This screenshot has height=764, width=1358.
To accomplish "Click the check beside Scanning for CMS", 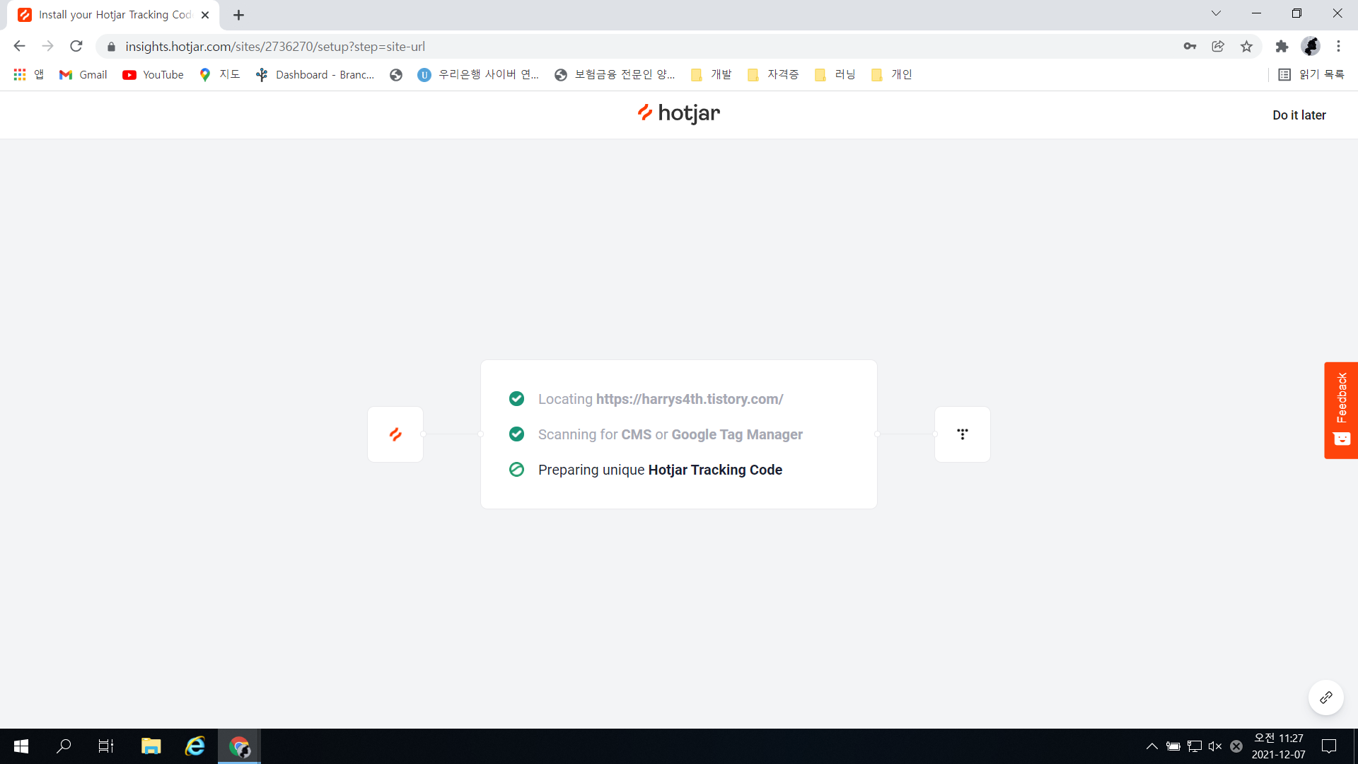I will [516, 434].
